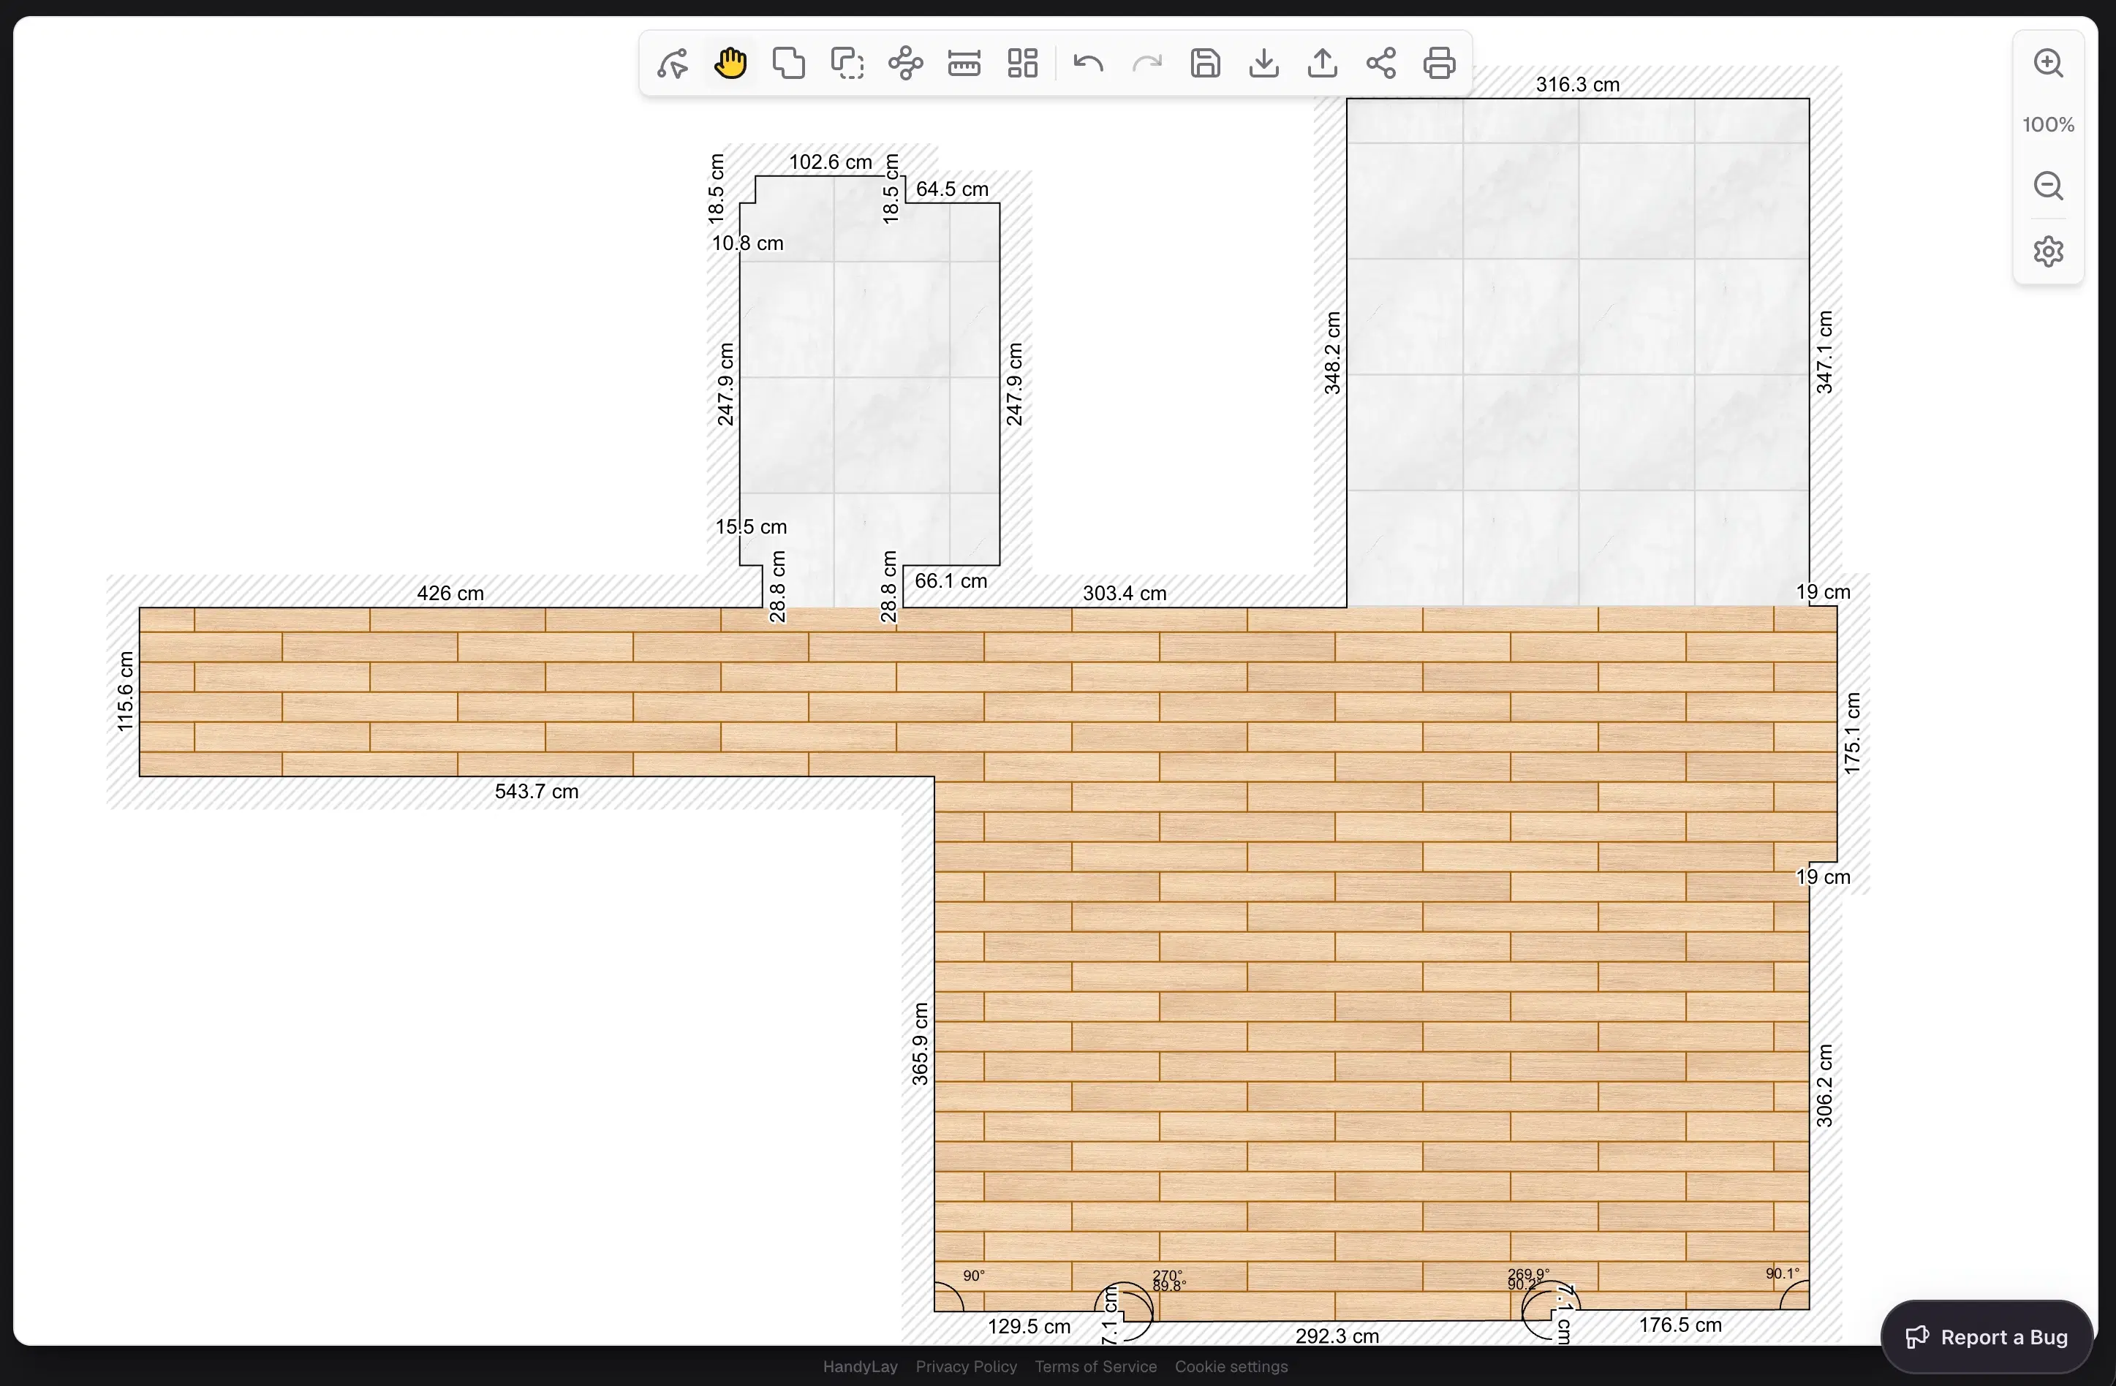Click the subtract shape icon

click(x=847, y=64)
